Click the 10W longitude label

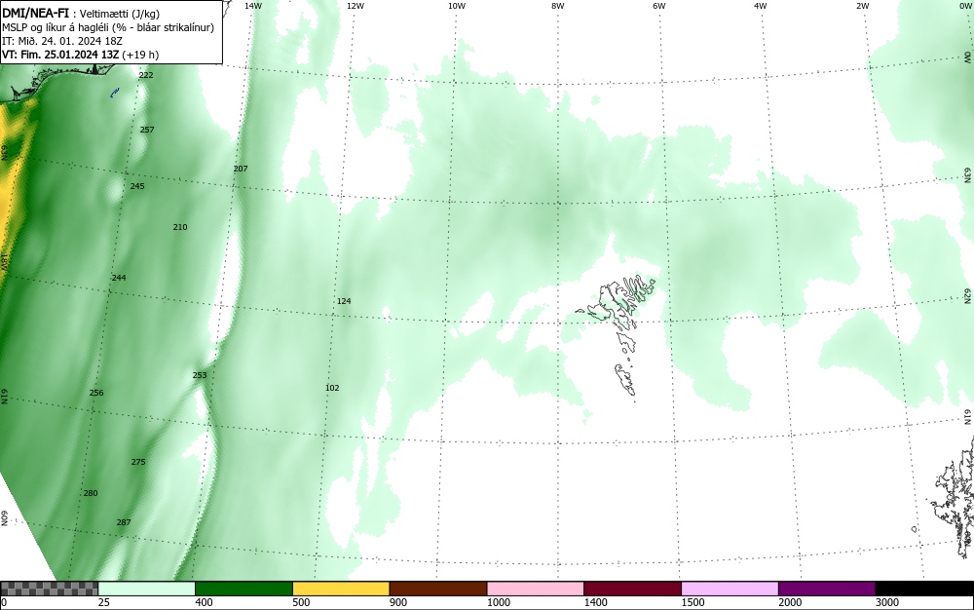click(x=457, y=6)
